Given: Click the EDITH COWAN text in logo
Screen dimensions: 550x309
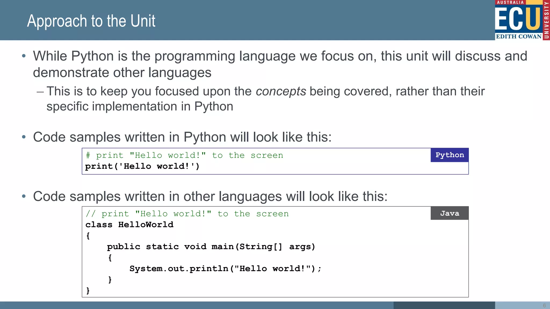Looking at the screenshot, I should click(519, 36).
